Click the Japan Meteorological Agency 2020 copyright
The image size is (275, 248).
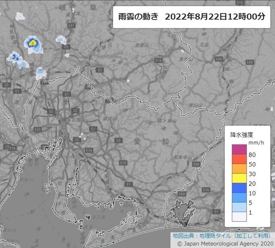click(225, 244)
